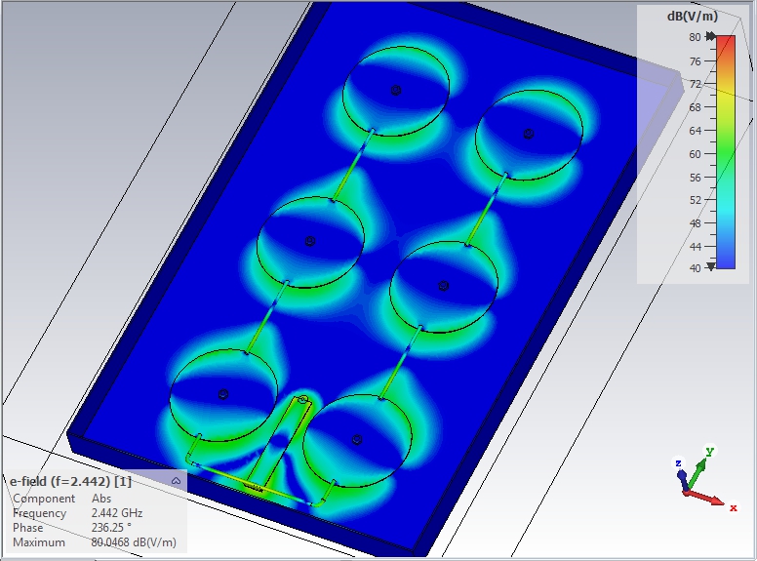Image resolution: width=757 pixels, height=561 pixels.
Task: Click the feed port between bottom patches
Action: pos(302,399)
